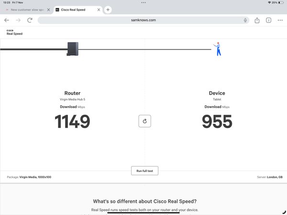Click the Cisco Real Speed logo
Viewport: 287px width, 215px height.
(14, 32)
